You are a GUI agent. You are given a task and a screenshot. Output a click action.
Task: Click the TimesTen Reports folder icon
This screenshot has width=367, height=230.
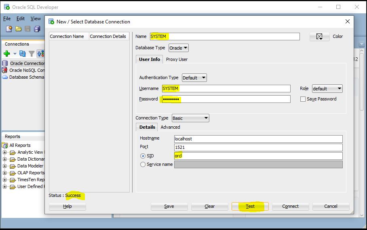tap(13, 180)
